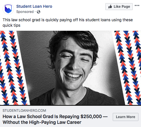Viewport: 141px width, 127px height.
Task: Open the three-dot post options menu
Action: pos(137,5)
